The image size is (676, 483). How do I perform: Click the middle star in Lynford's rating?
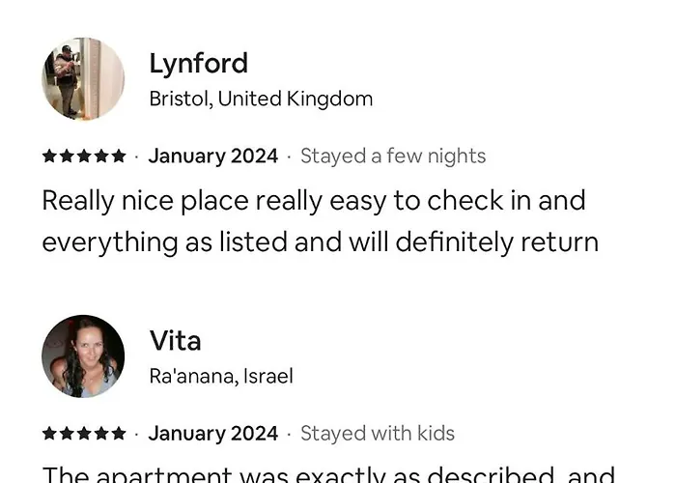[x=84, y=156]
